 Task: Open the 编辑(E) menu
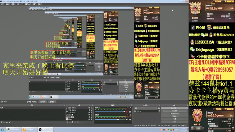[x=8, y=4]
